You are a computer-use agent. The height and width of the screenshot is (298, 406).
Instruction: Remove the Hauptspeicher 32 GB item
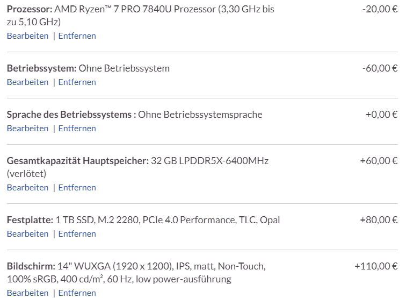click(x=77, y=188)
